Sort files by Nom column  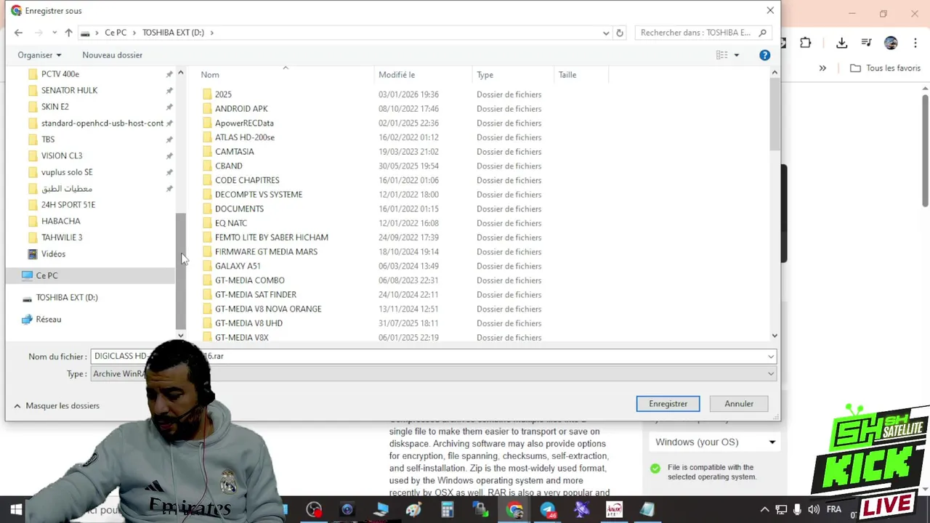210,75
